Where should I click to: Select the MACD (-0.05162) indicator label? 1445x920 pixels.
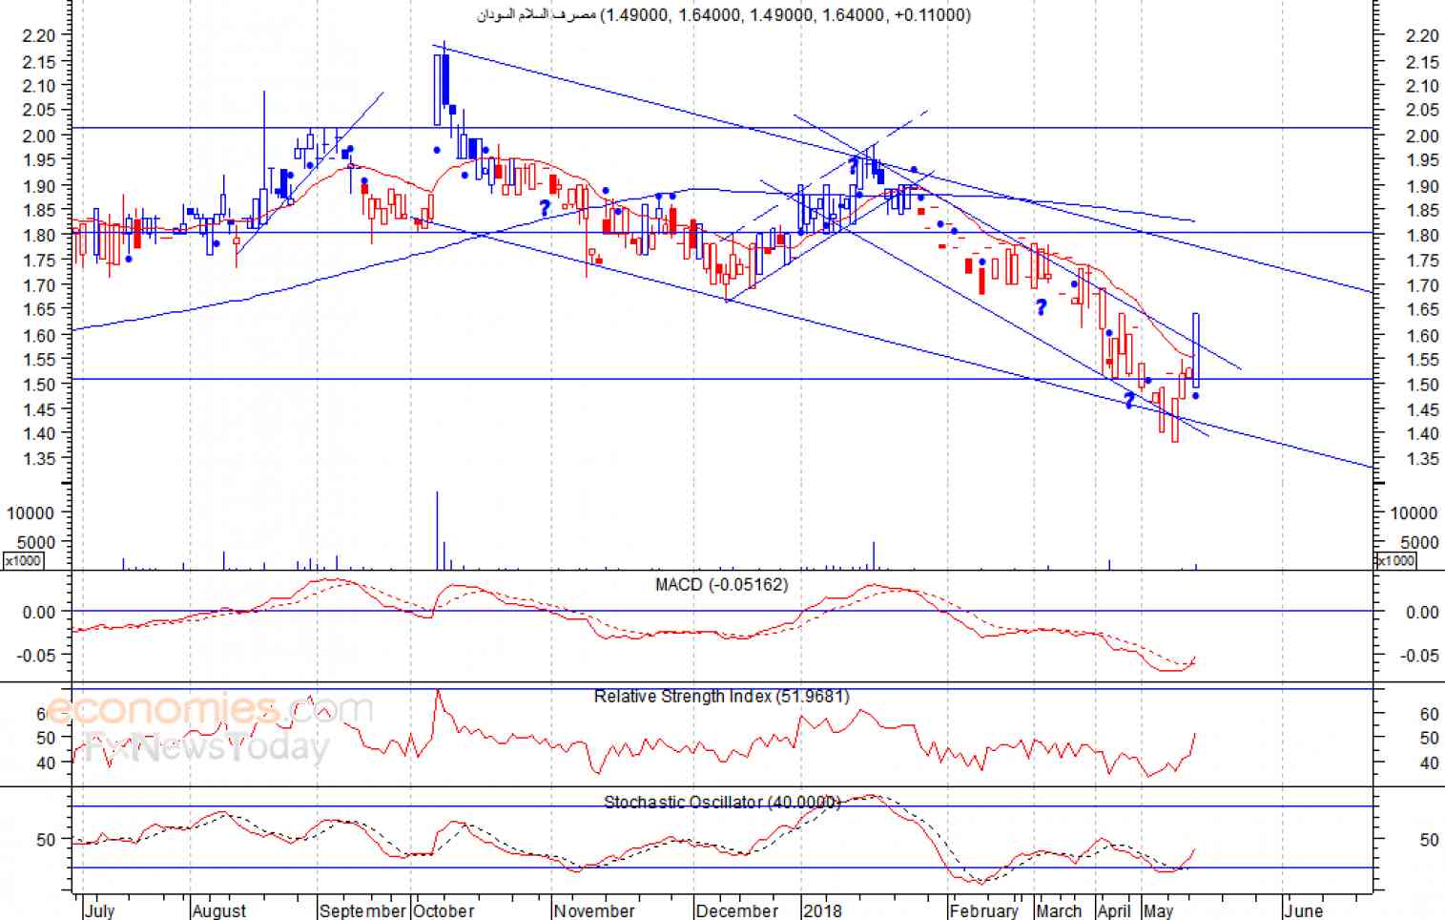coord(721,584)
